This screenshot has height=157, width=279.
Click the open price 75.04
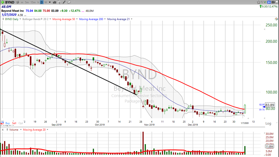pos(29,11)
